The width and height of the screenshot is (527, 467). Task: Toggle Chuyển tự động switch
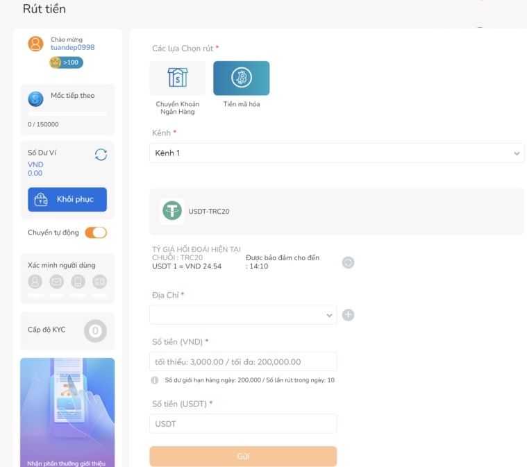[96, 232]
